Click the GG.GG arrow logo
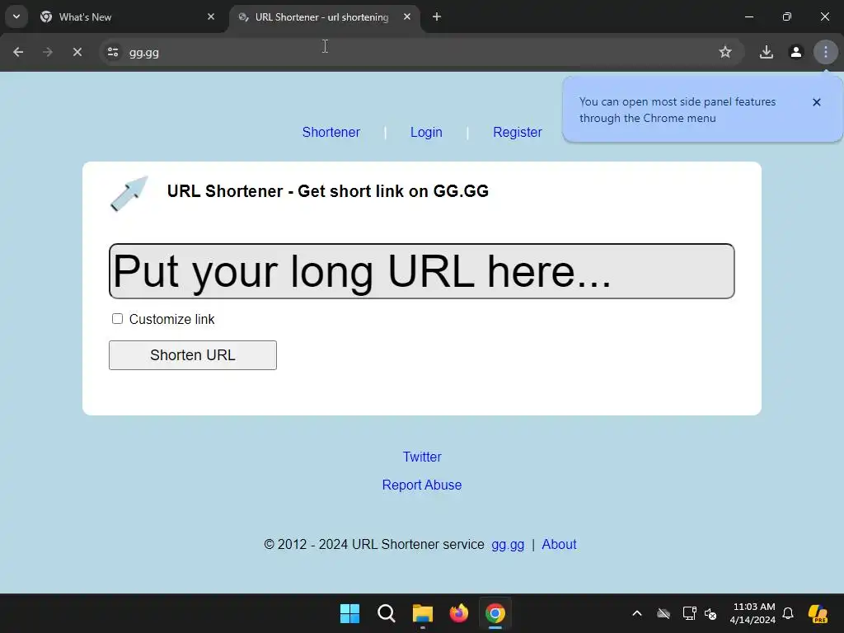The image size is (844, 633). [x=129, y=194]
